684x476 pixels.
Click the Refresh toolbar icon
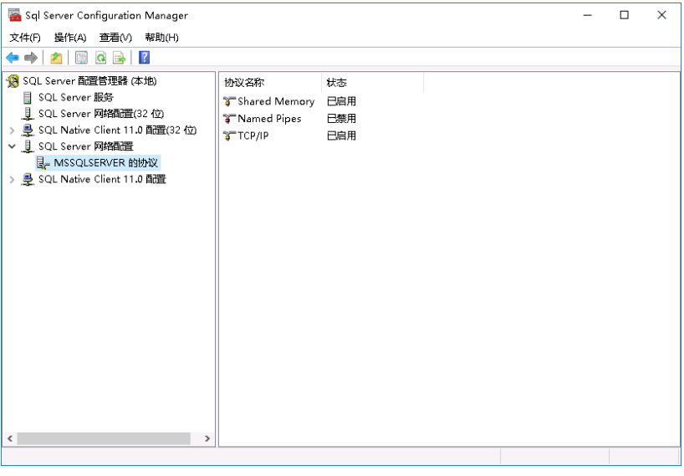pos(101,57)
